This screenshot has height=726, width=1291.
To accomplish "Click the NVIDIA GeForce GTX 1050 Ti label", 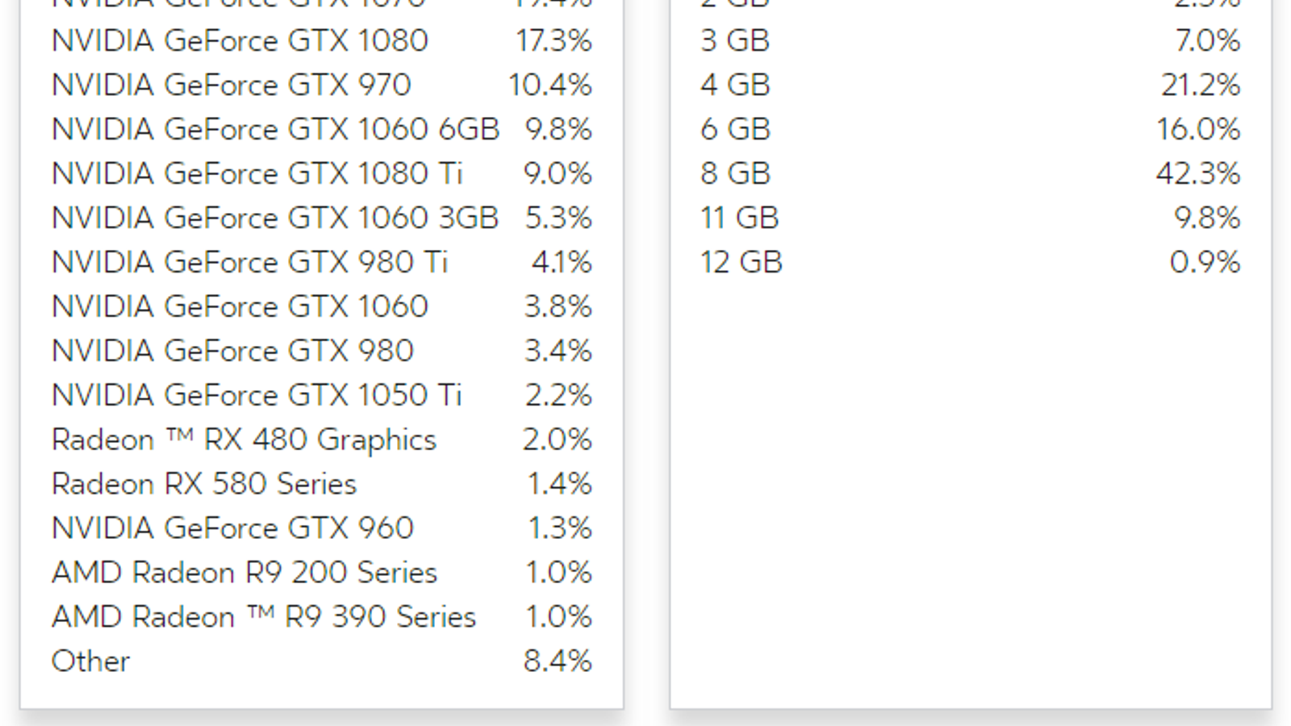I will pos(257,395).
